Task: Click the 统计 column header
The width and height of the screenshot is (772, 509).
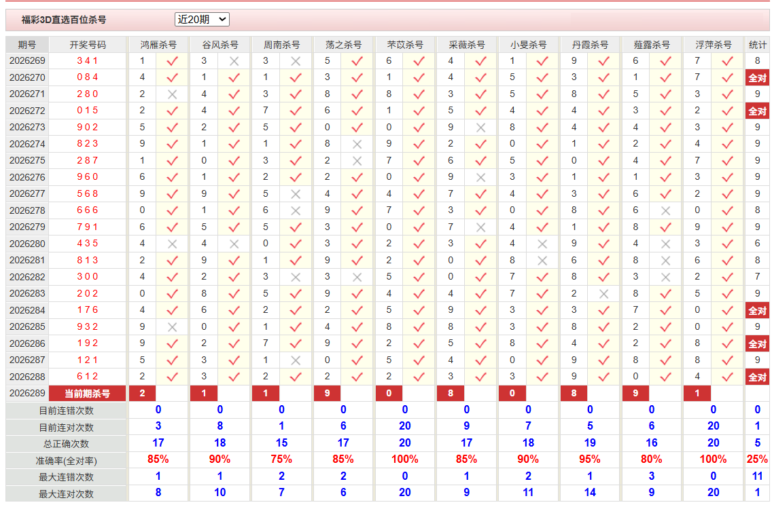Action: click(x=757, y=45)
